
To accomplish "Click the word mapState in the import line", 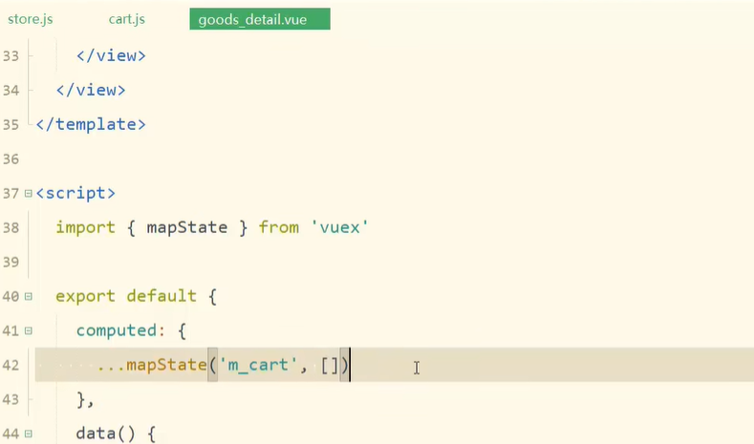I will (186, 227).
